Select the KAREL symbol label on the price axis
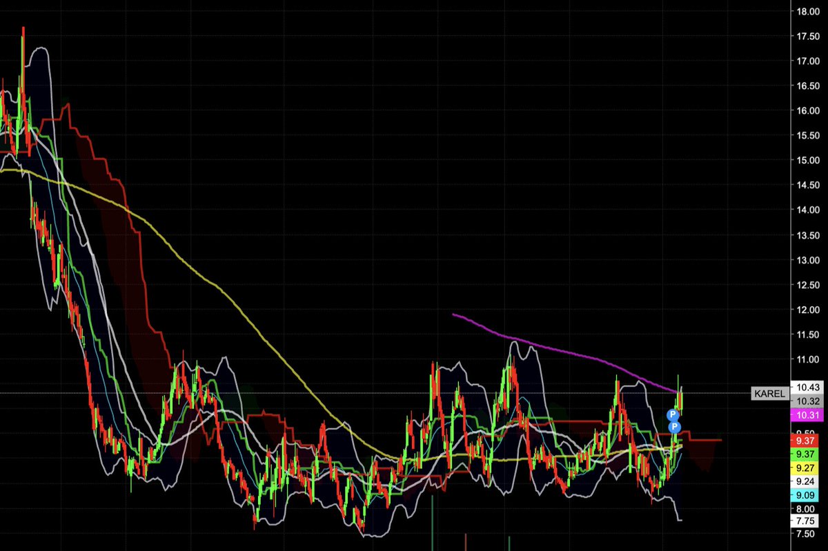This screenshot has height=551, width=828. point(769,394)
